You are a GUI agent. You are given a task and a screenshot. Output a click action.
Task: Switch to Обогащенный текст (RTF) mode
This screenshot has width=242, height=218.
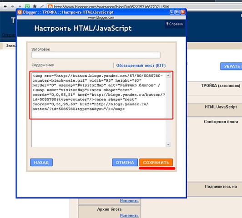pos(141,65)
